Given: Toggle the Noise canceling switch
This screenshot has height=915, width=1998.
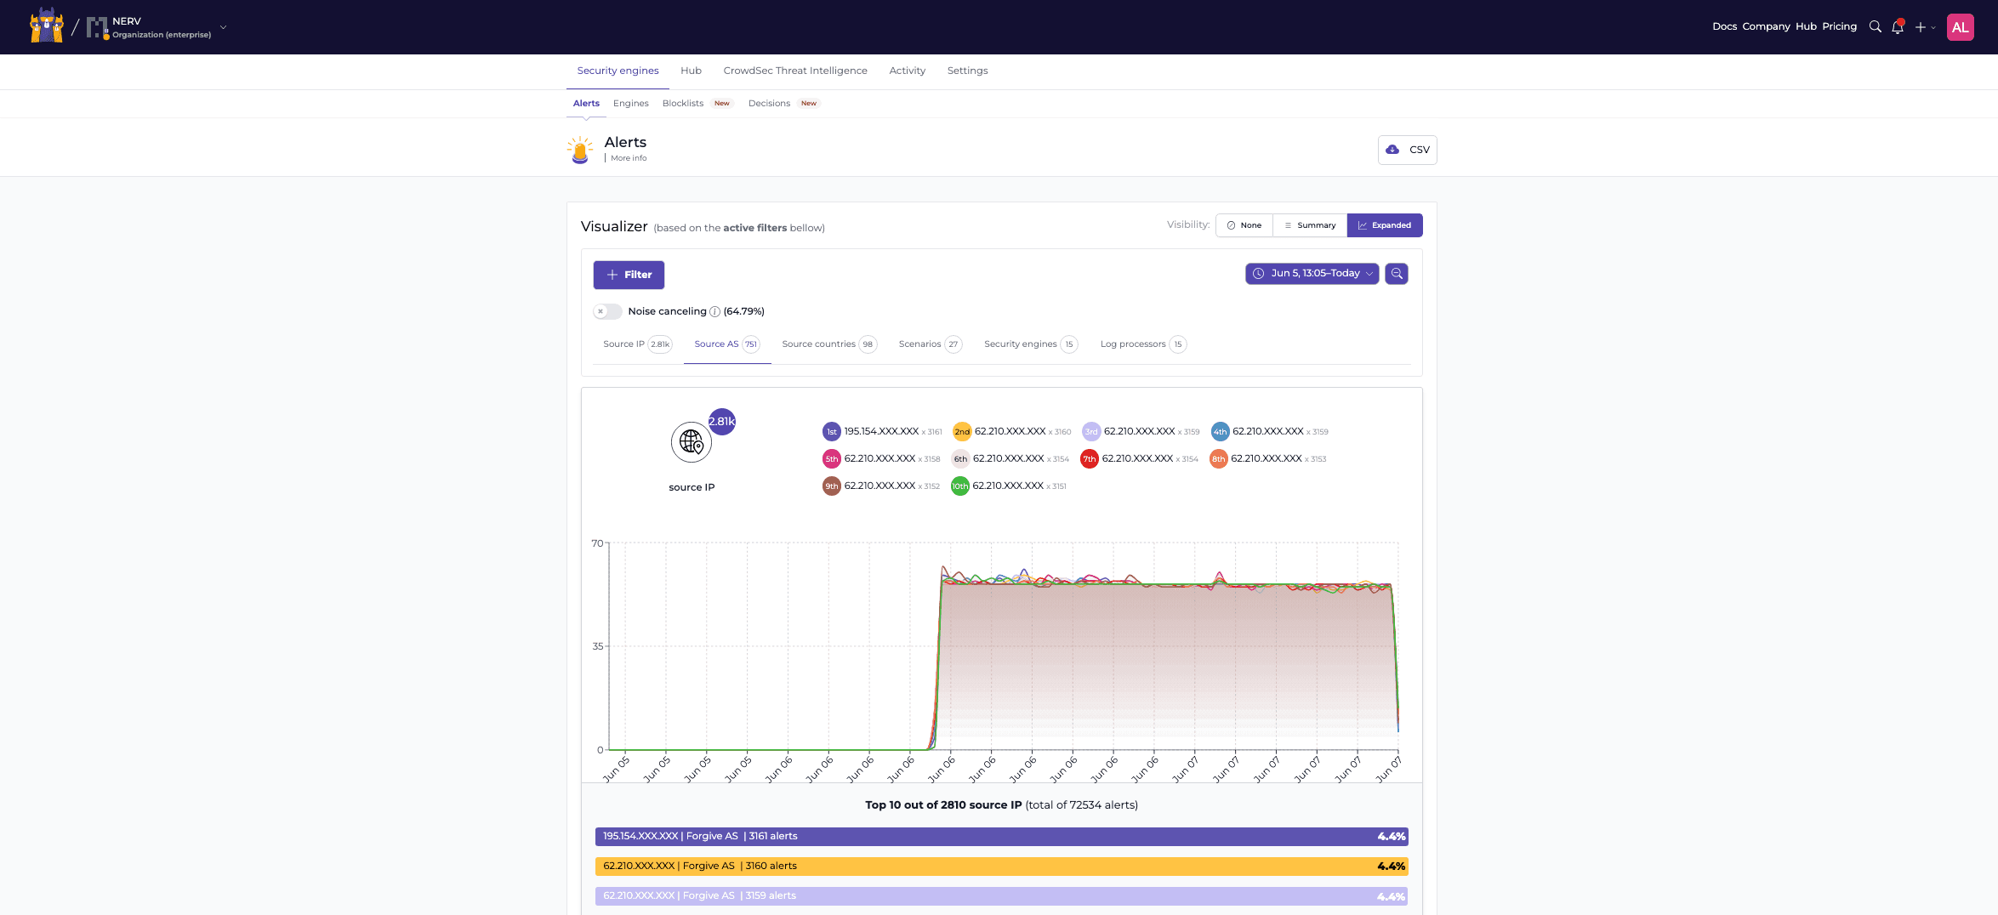Looking at the screenshot, I should pos(607,311).
